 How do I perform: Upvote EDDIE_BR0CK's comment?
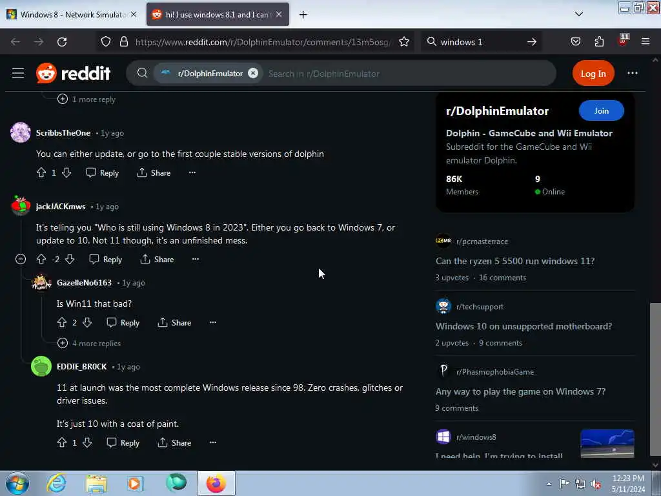click(62, 442)
